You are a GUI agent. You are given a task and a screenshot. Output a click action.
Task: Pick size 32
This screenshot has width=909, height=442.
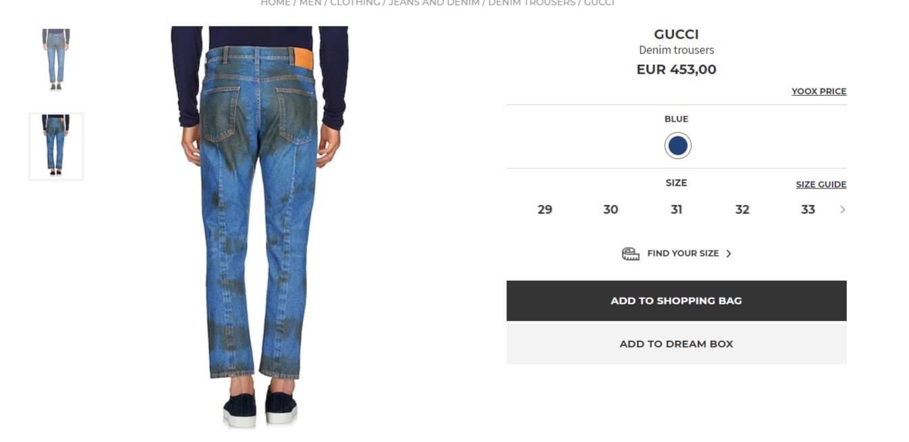[x=742, y=210]
